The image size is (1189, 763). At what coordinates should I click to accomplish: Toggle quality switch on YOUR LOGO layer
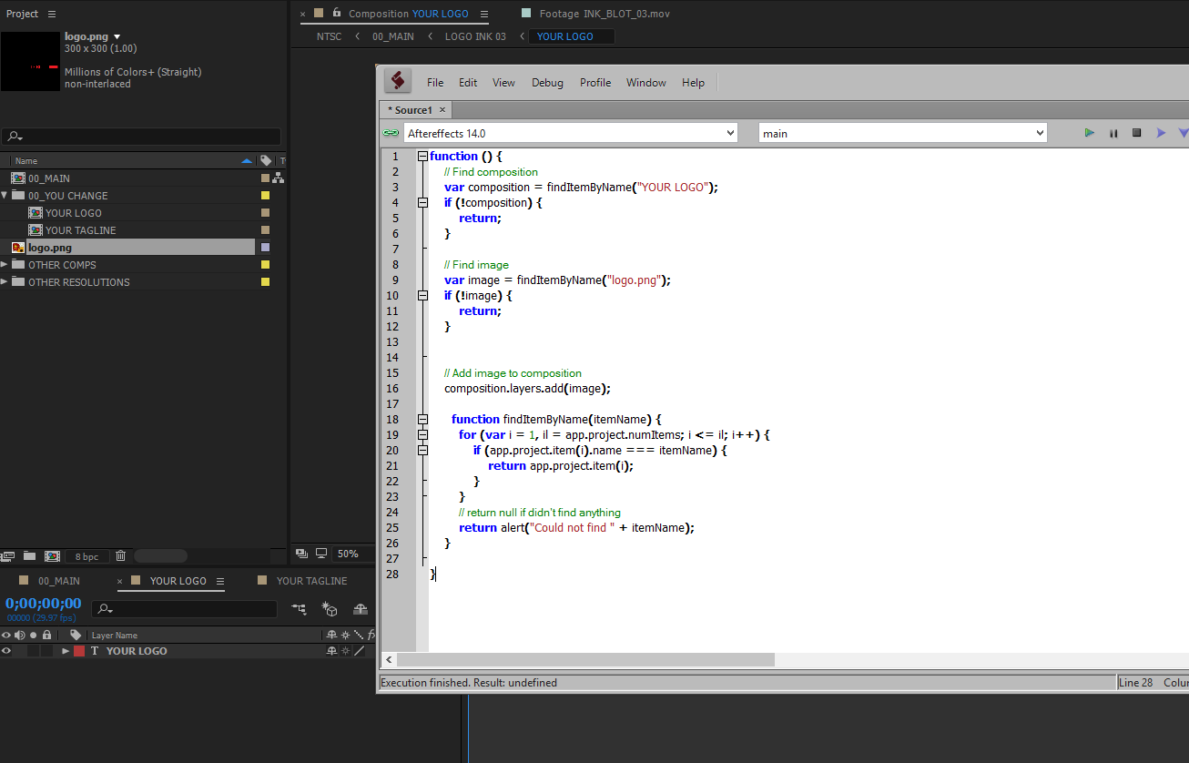click(359, 651)
